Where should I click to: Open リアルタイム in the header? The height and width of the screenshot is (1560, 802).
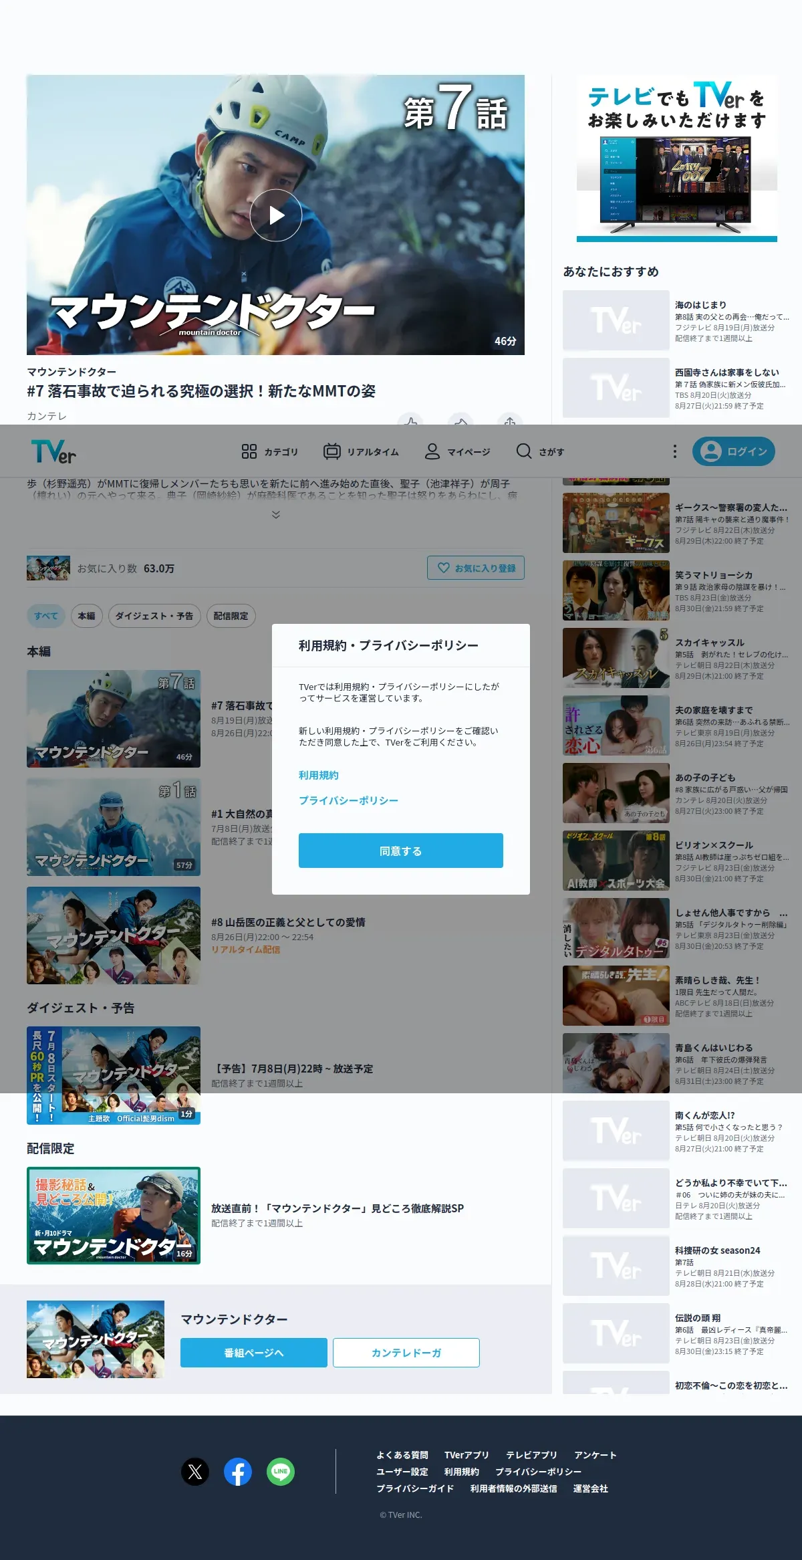click(x=361, y=452)
